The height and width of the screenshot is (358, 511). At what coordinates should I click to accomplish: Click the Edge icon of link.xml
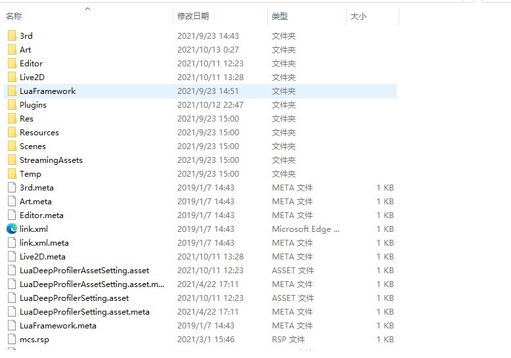pos(12,229)
